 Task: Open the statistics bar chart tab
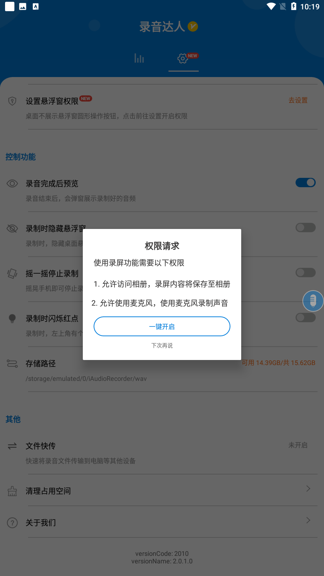pos(139,58)
